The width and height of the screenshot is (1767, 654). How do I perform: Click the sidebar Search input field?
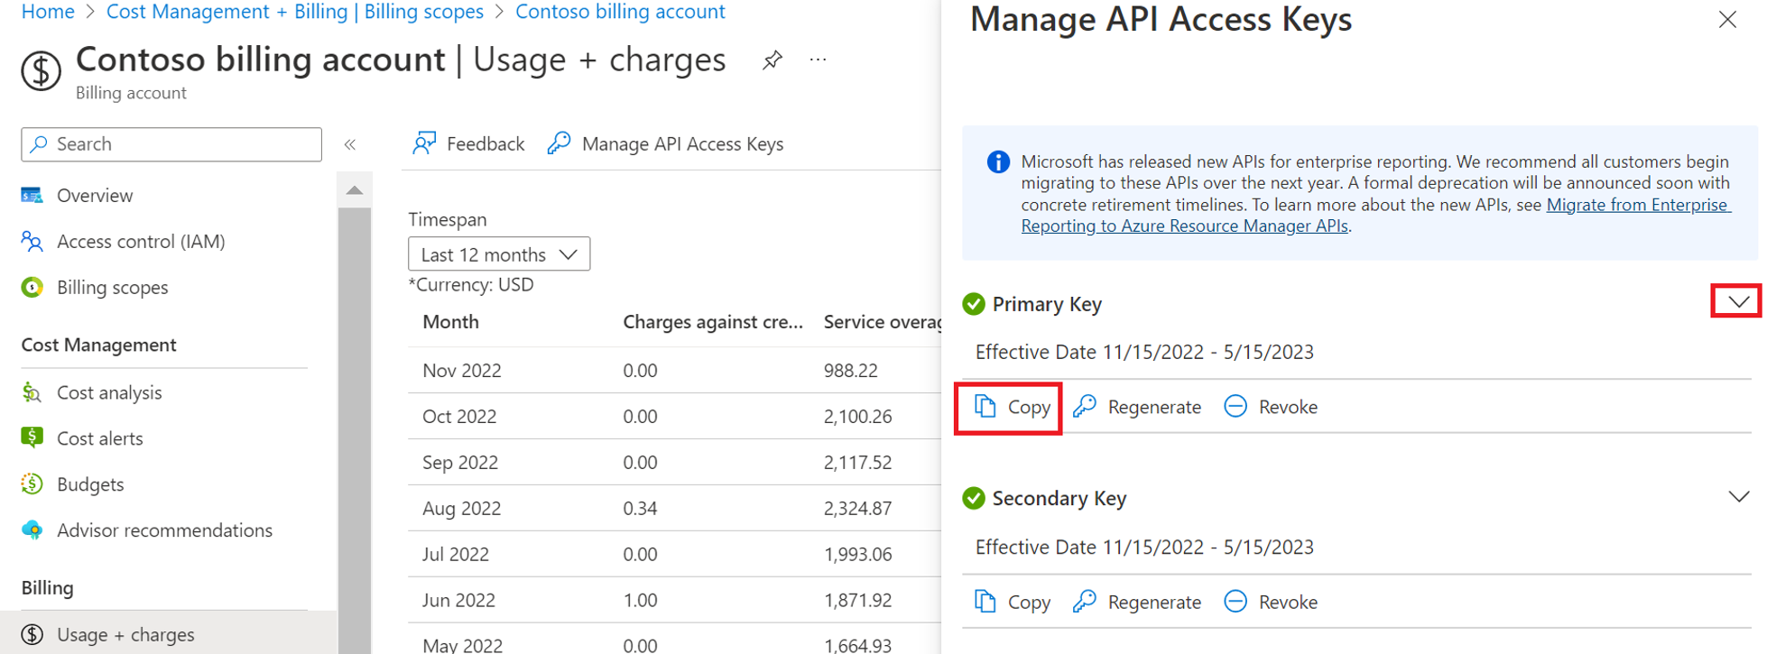click(171, 144)
